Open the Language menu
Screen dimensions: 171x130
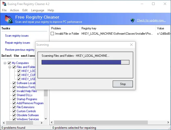tap(38, 10)
